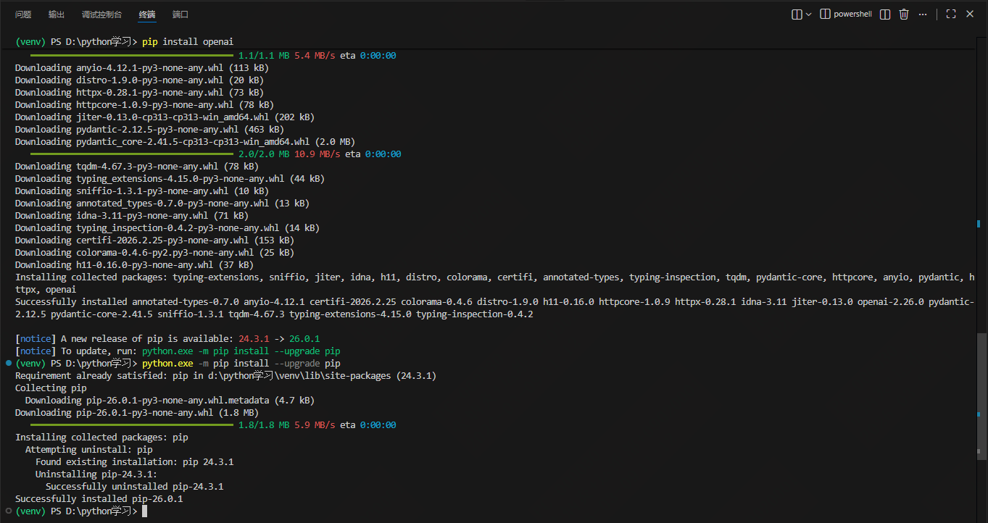Expand the launch profile dropdown chevron
This screenshot has width=988, height=523.
[x=808, y=14]
